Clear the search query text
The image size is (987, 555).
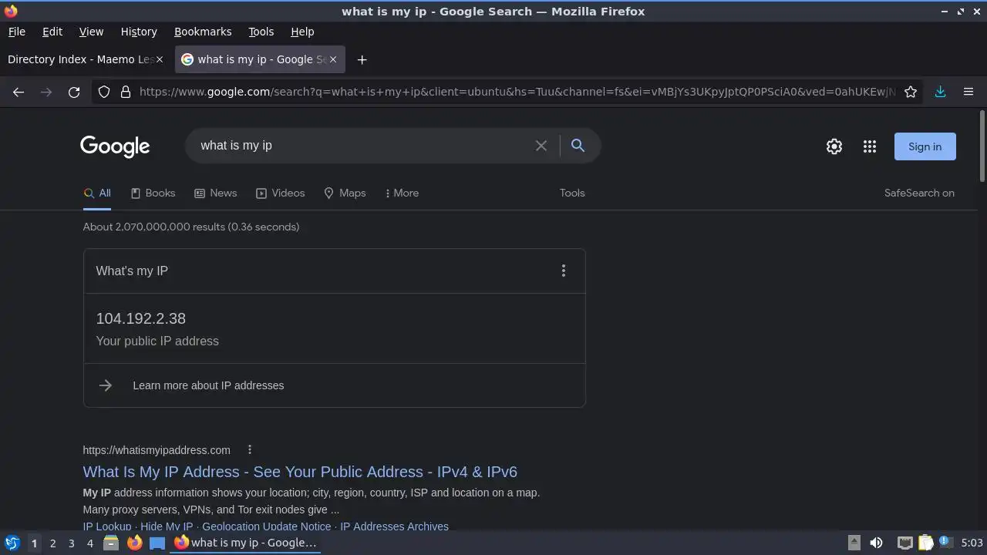541,146
